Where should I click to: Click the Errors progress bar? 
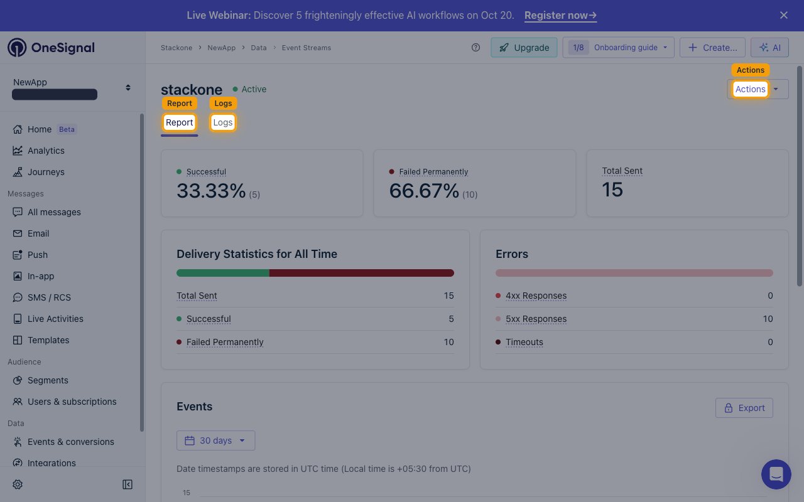click(x=634, y=273)
